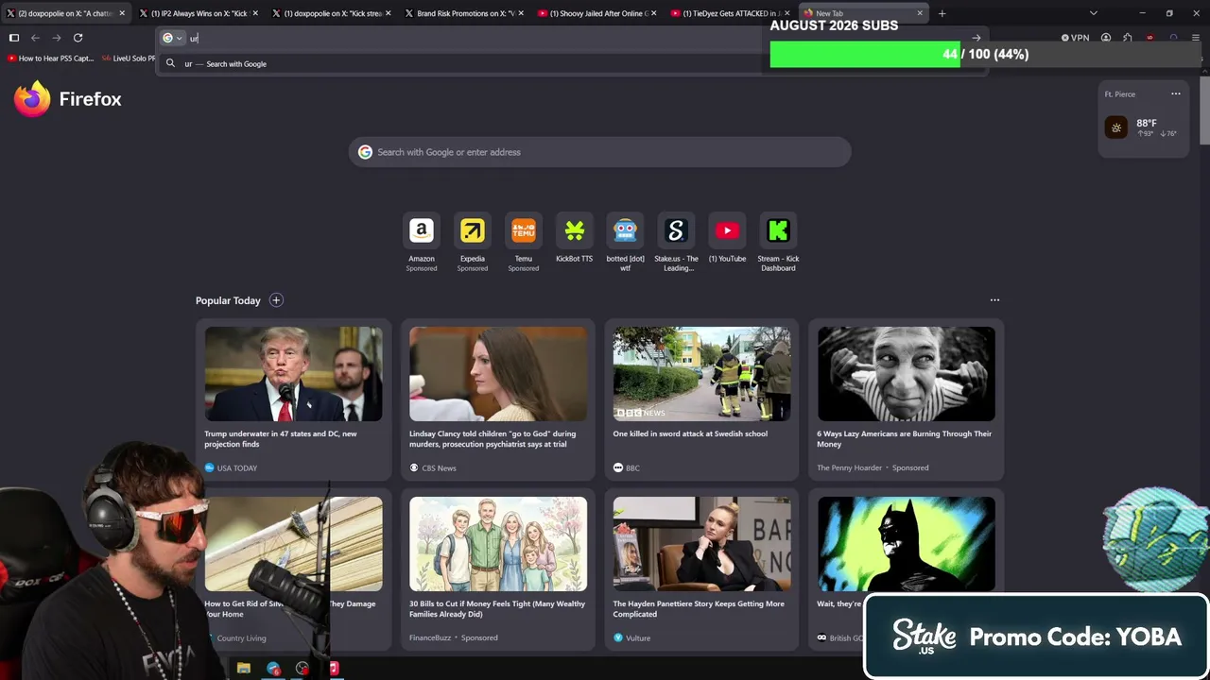1210x680 pixels.
Task: Switch to 'TieDyez Gets ATTACKED' tab
Action: 730,13
